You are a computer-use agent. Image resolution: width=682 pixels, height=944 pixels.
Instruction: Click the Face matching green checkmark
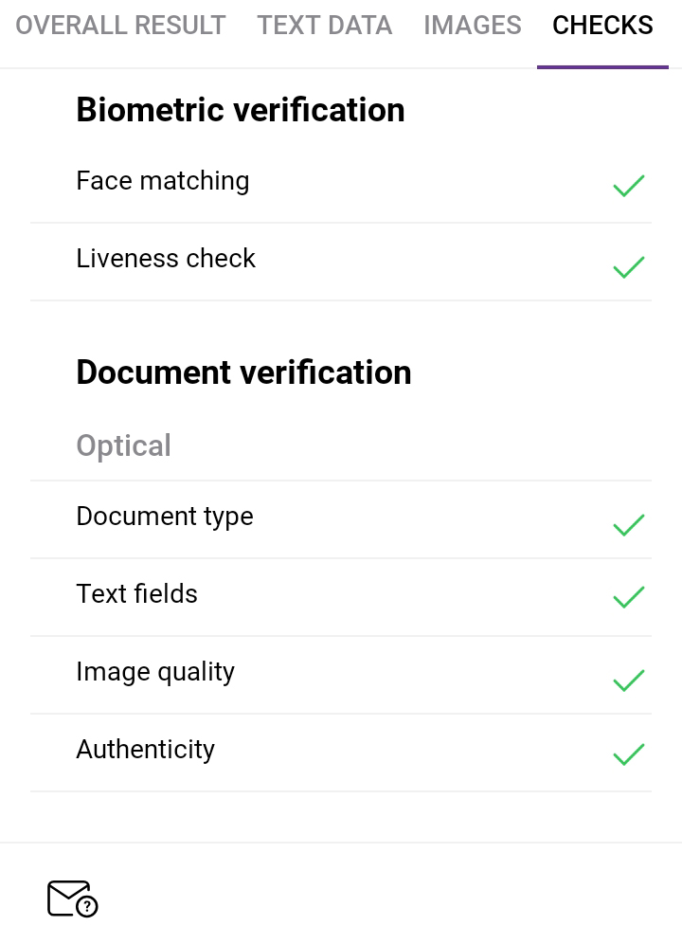[x=629, y=186]
